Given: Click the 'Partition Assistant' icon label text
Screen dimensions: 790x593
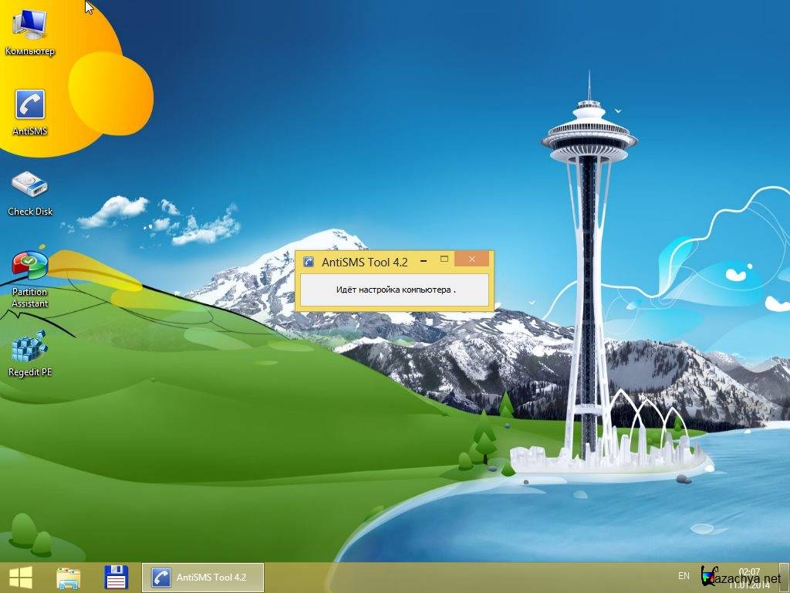Looking at the screenshot, I should (x=30, y=298).
